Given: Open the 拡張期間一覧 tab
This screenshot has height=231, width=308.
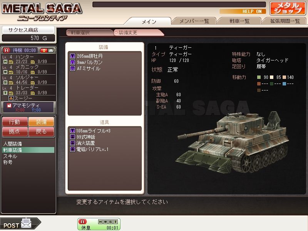Looking at the screenshot, I should [285, 21].
